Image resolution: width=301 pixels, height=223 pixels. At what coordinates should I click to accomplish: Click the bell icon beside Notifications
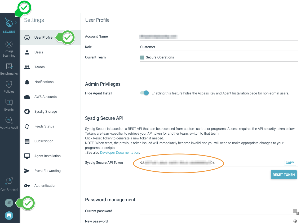coord(27,82)
